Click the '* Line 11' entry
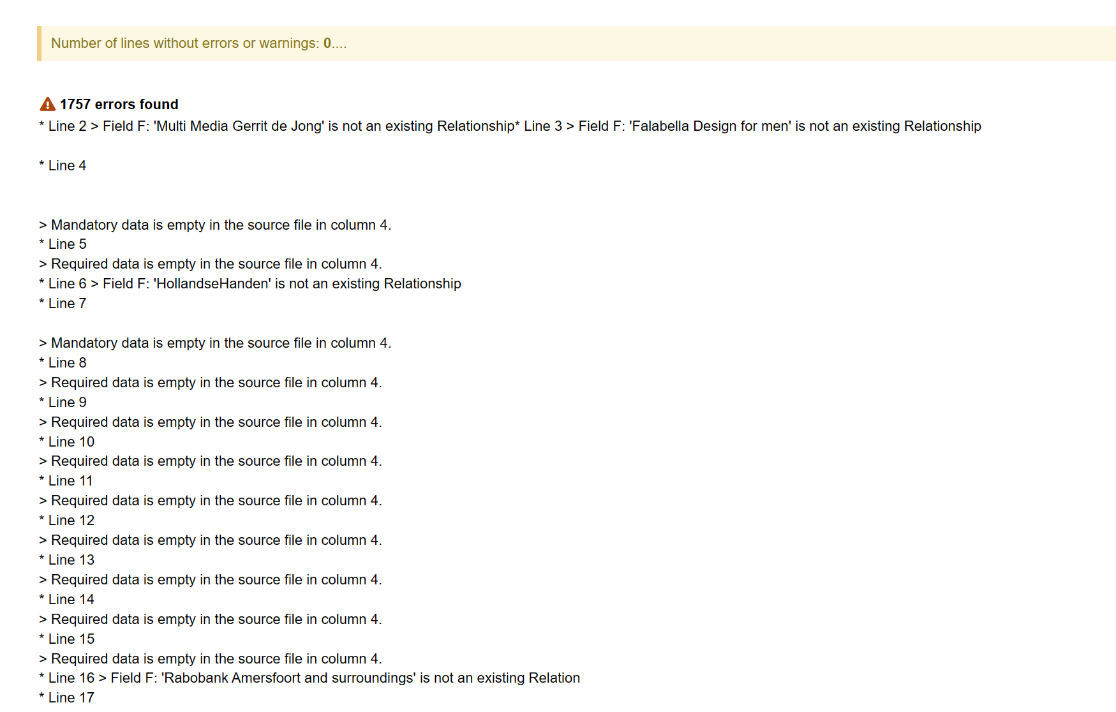The image size is (1116, 712). pos(66,481)
